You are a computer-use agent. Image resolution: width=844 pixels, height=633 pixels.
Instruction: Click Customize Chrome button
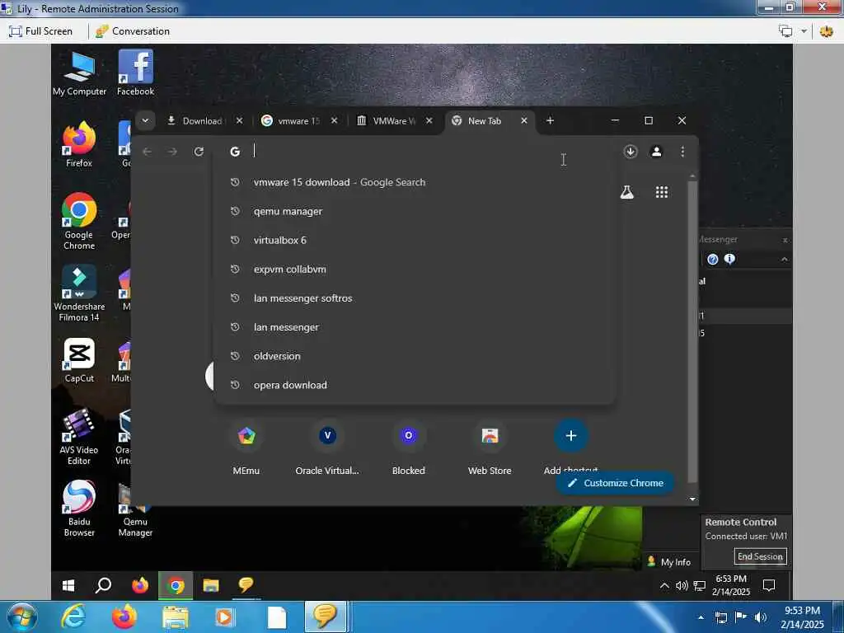click(x=615, y=483)
